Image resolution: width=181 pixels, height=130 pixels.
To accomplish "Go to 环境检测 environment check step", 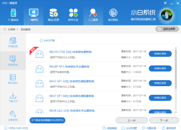I will (13, 42).
